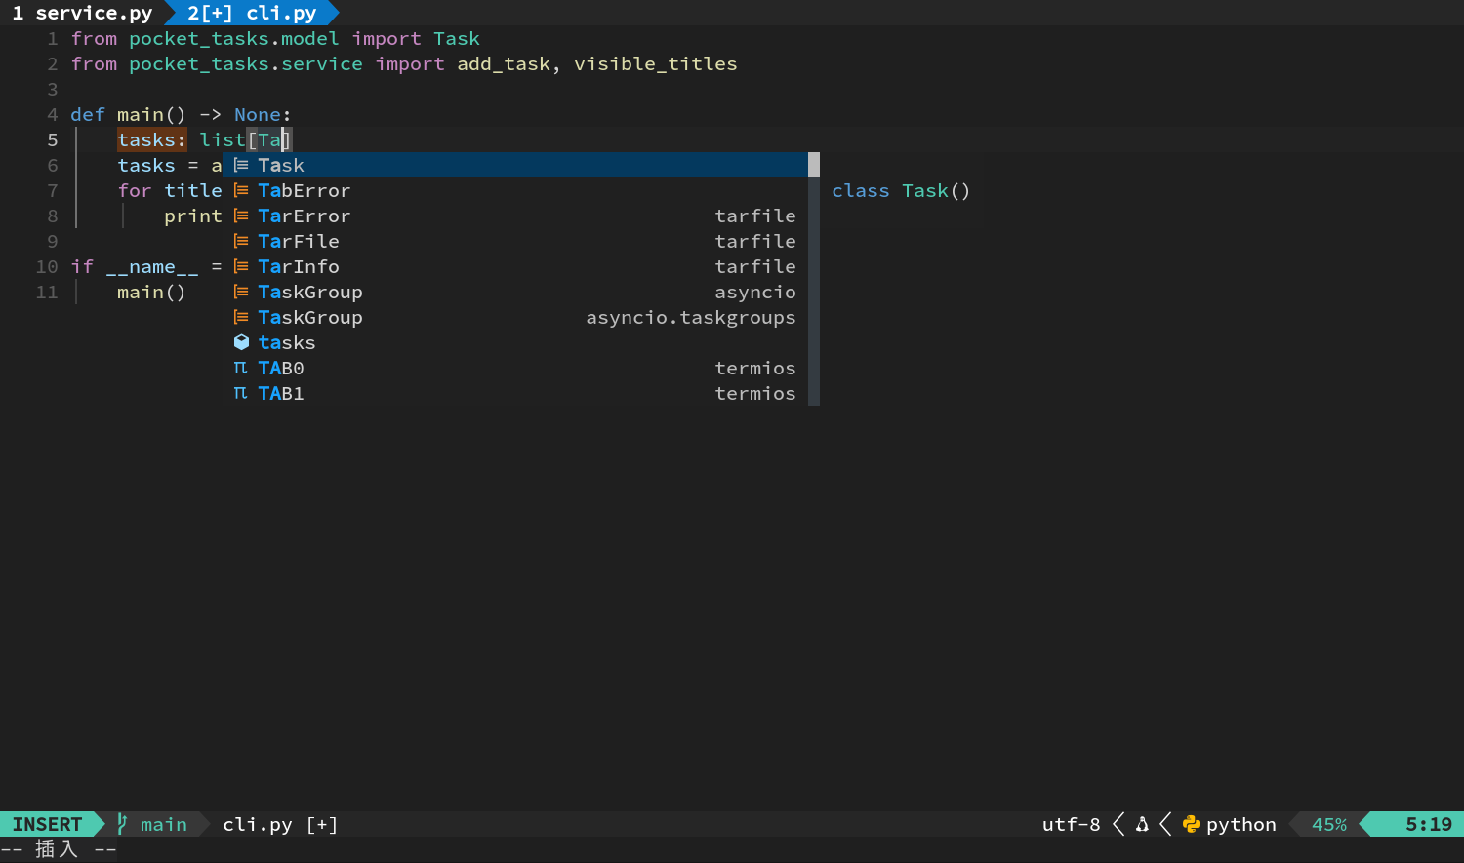
Task: Select TaskGroup from asyncio.taskgroups completion
Action: pyautogui.click(x=515, y=317)
